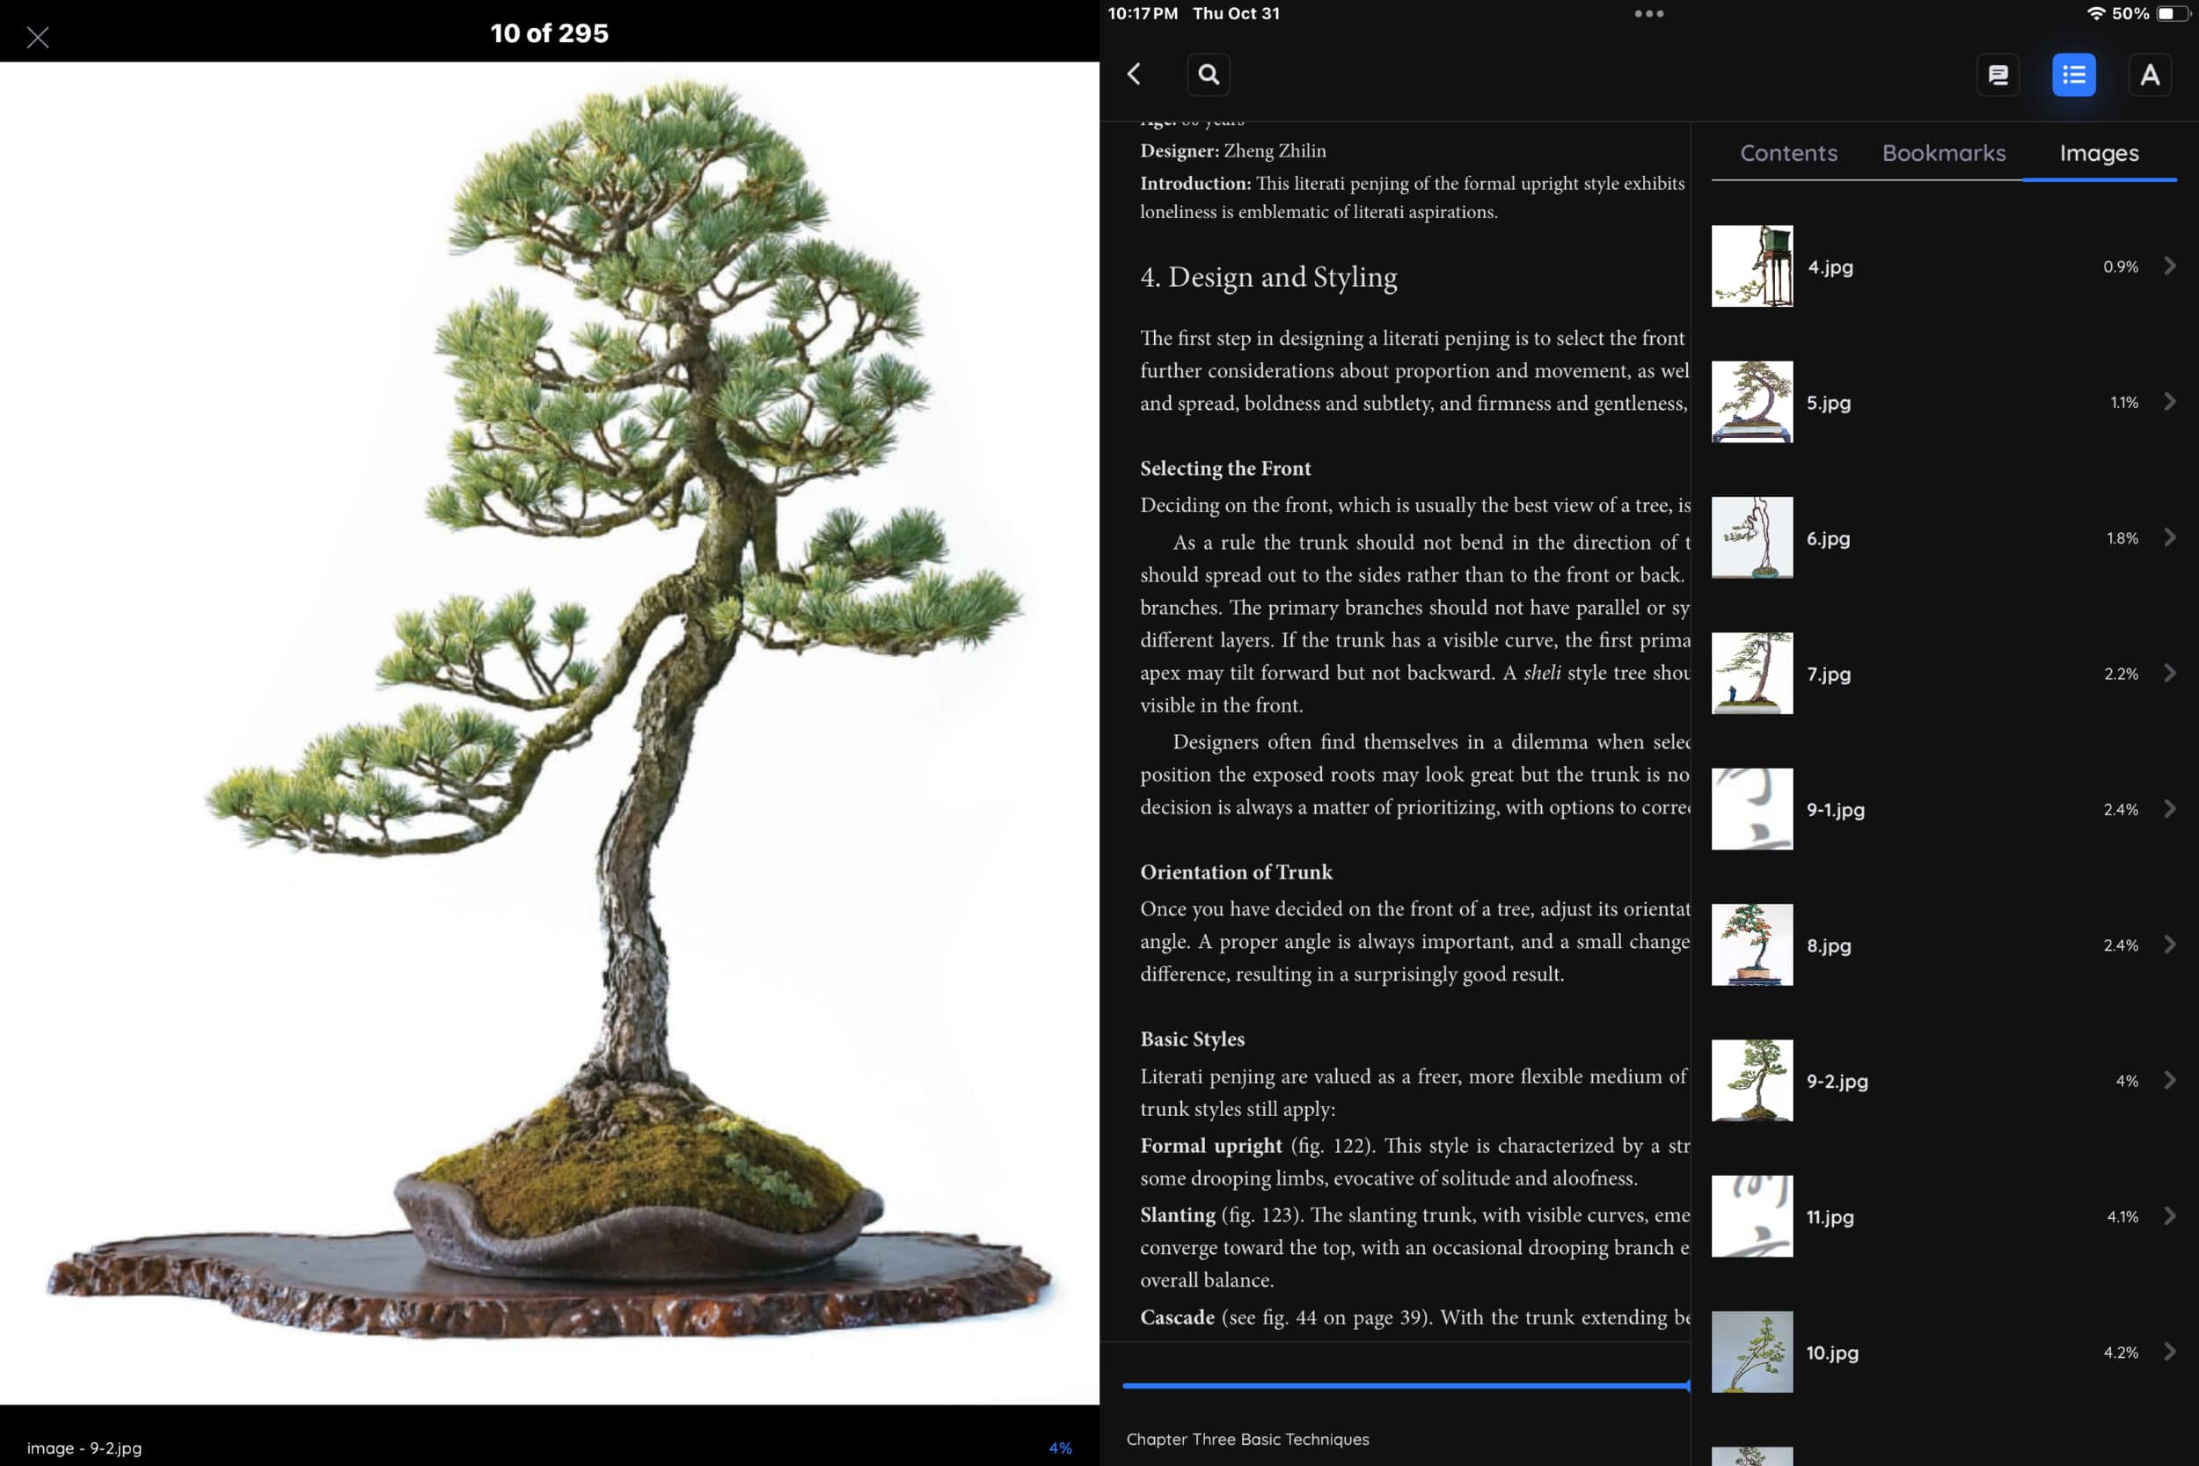Tap the back arrow in reader
The image size is (2199, 1466).
(1134, 74)
